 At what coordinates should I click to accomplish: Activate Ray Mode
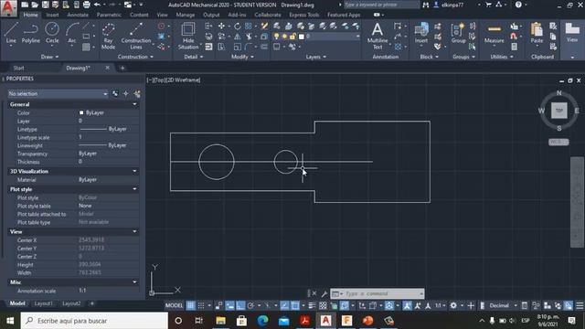(x=108, y=37)
